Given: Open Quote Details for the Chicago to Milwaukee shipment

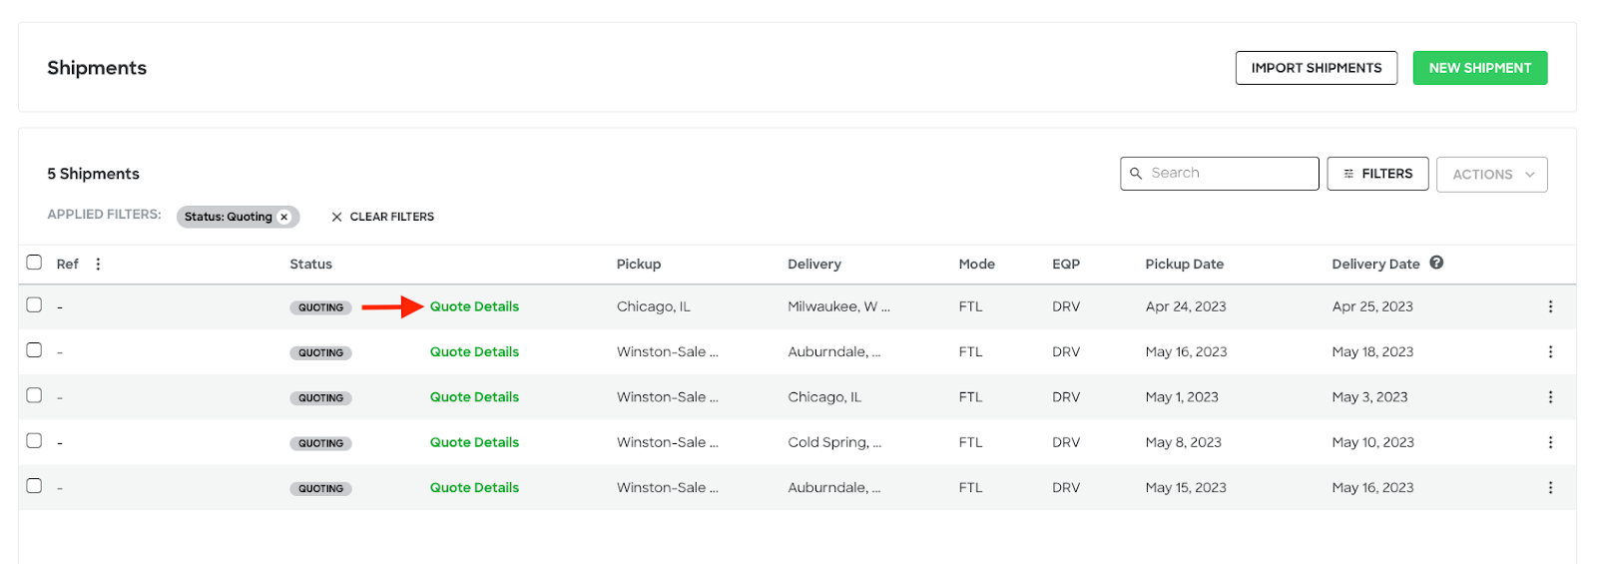Looking at the screenshot, I should pyautogui.click(x=474, y=306).
